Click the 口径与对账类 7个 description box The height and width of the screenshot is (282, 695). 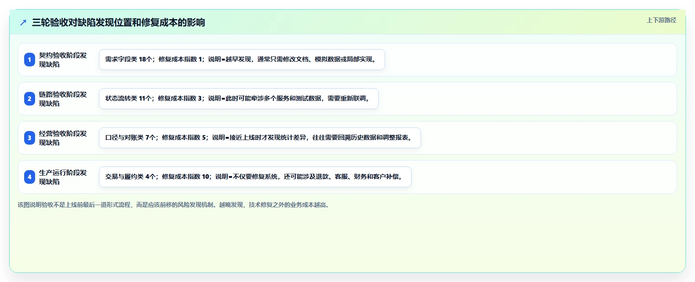pos(260,138)
